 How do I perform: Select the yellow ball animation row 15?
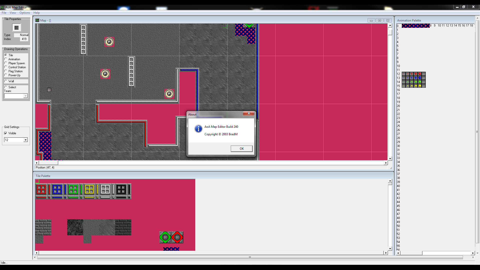(x=414, y=86)
